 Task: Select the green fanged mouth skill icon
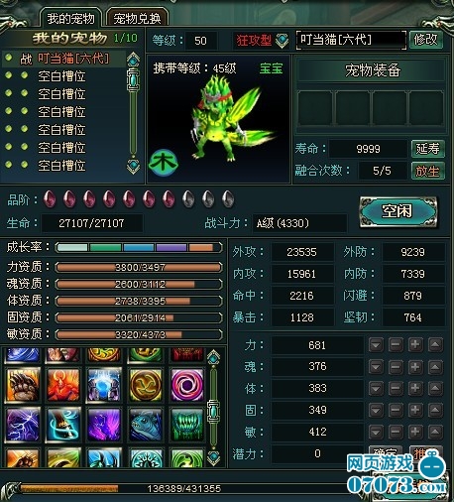pyautogui.click(x=186, y=425)
